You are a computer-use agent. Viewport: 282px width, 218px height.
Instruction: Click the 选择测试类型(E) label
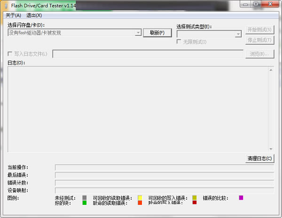[194, 27]
